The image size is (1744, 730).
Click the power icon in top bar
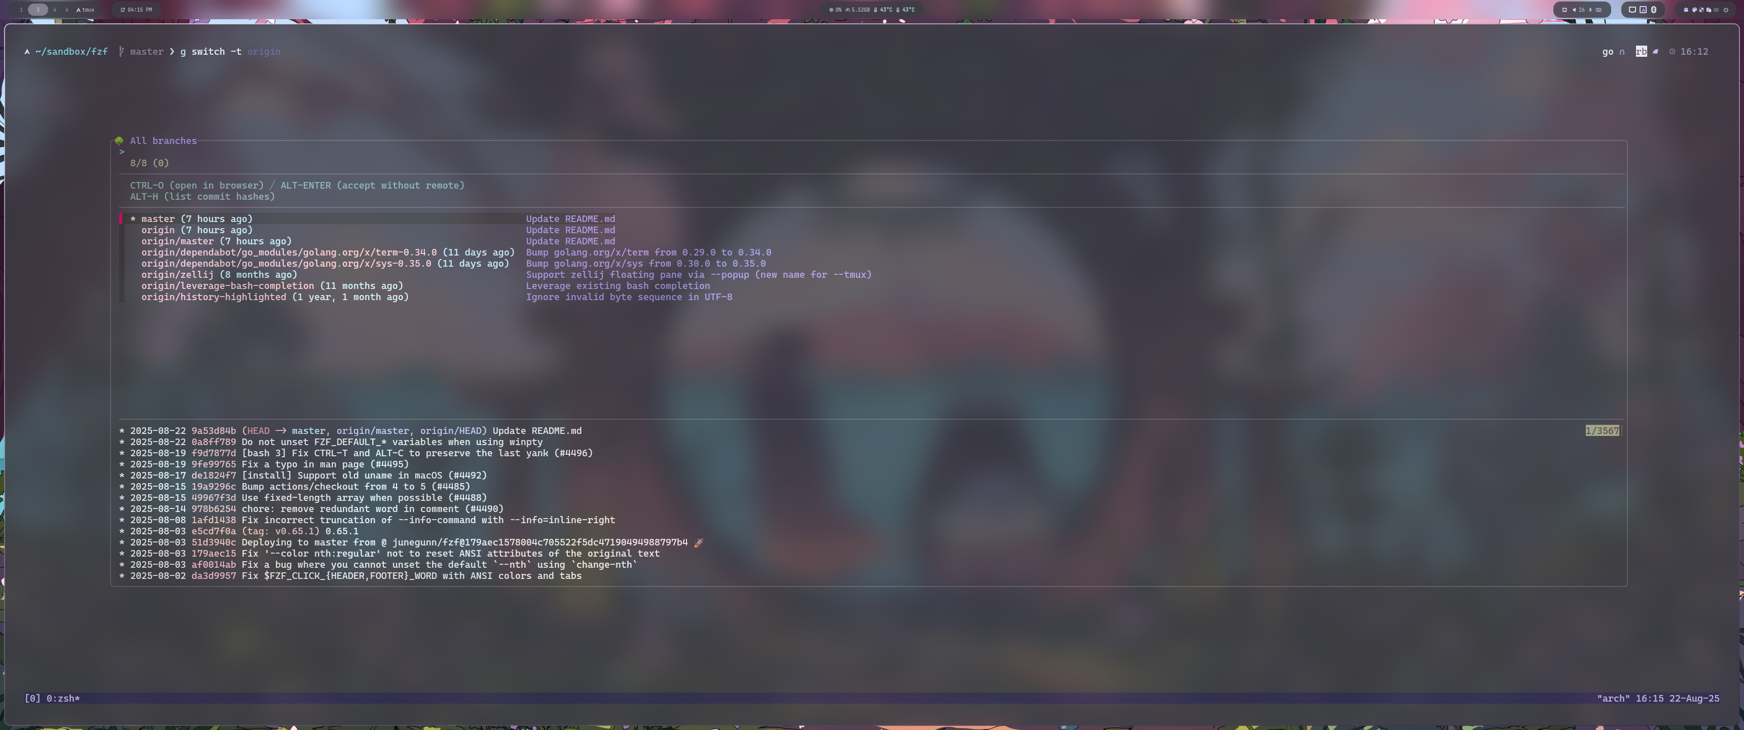[1726, 10]
